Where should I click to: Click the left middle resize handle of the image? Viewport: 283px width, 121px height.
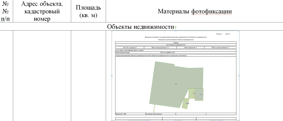(x=112, y=75)
